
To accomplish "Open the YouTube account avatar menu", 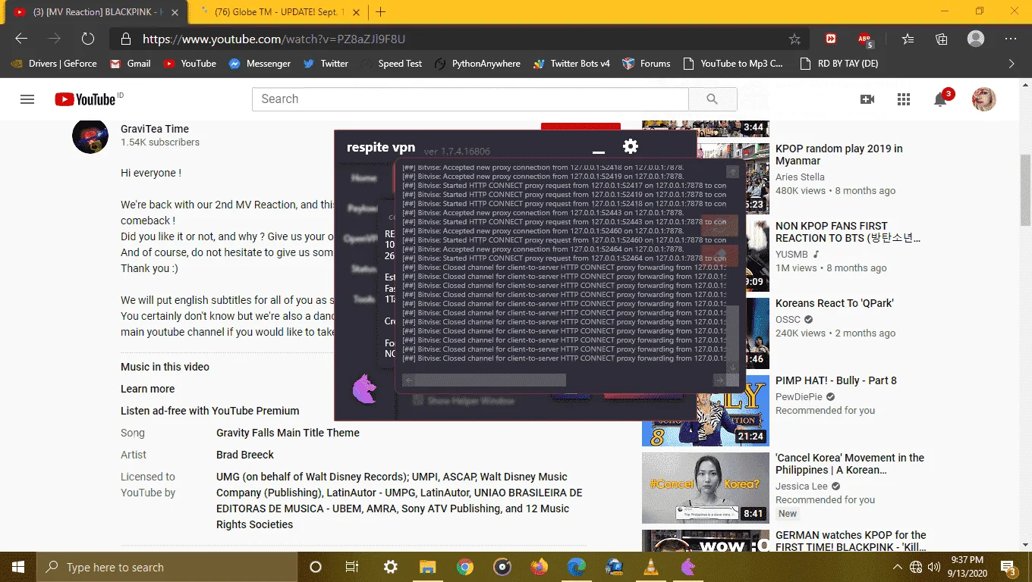I will pyautogui.click(x=984, y=99).
